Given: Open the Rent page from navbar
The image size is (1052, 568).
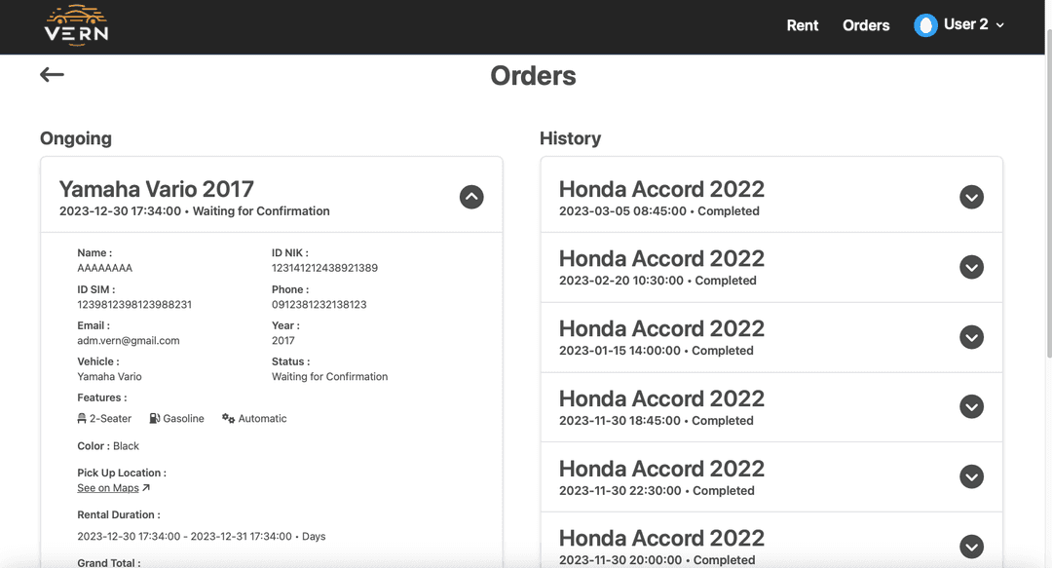Looking at the screenshot, I should point(802,25).
